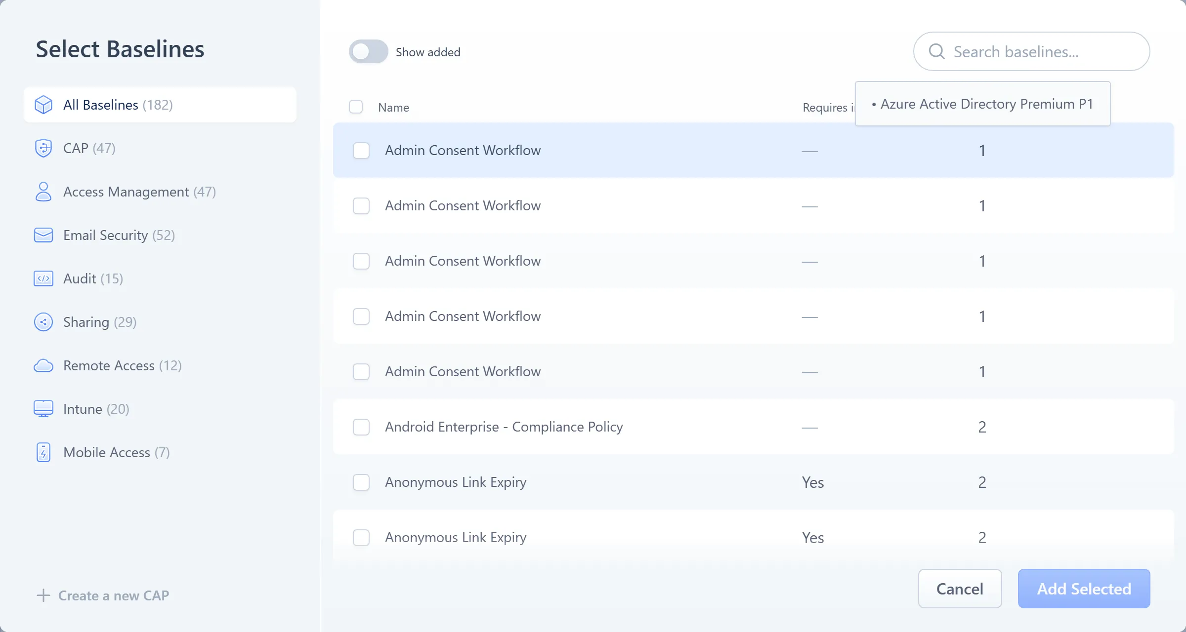This screenshot has height=632, width=1186.
Task: Check the last Anonymous Link Expiry checkbox
Action: (361, 537)
